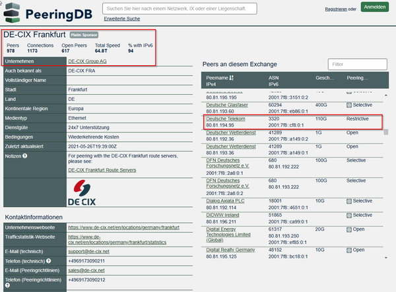Viewport: 396px width, 292px height.
Task: Open Erweiterte Suche link
Action: (122, 18)
